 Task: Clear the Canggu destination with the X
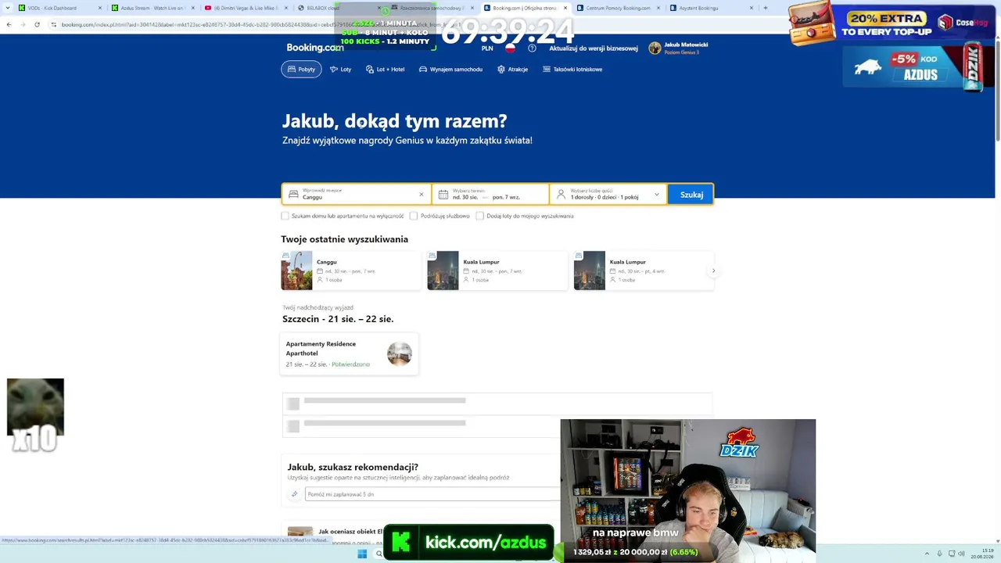click(421, 195)
